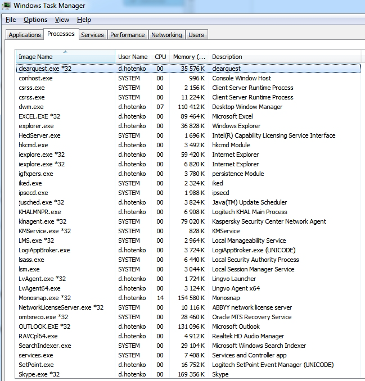Select LMS.exe *32 process
This screenshot has width=365, height=381.
point(188,241)
